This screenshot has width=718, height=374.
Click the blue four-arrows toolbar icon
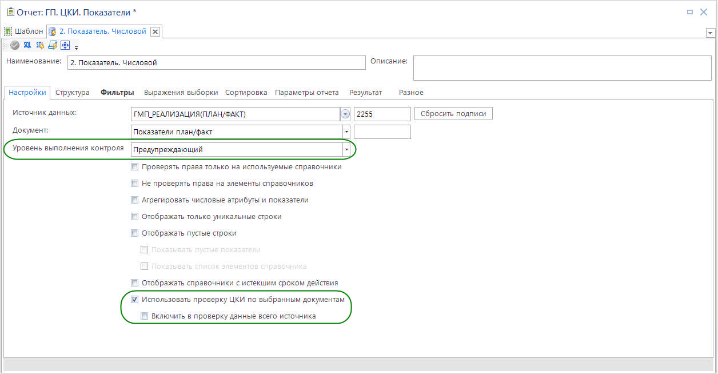pos(65,45)
